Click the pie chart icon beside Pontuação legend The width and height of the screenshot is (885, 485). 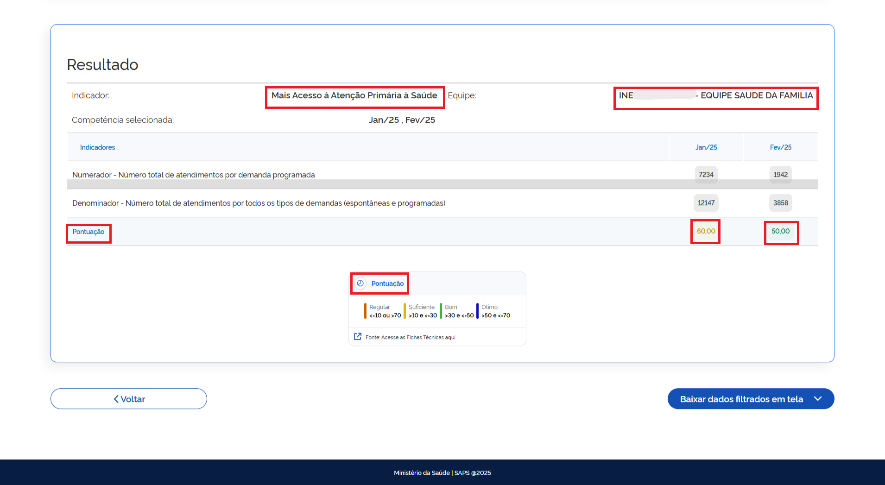tap(360, 283)
